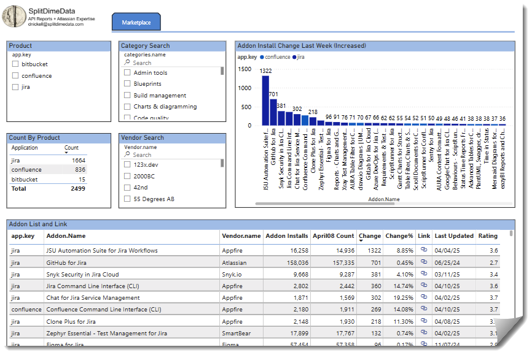532x355 pixels.
Task: Select the 2000BC vendor checkbox
Action: coord(127,176)
